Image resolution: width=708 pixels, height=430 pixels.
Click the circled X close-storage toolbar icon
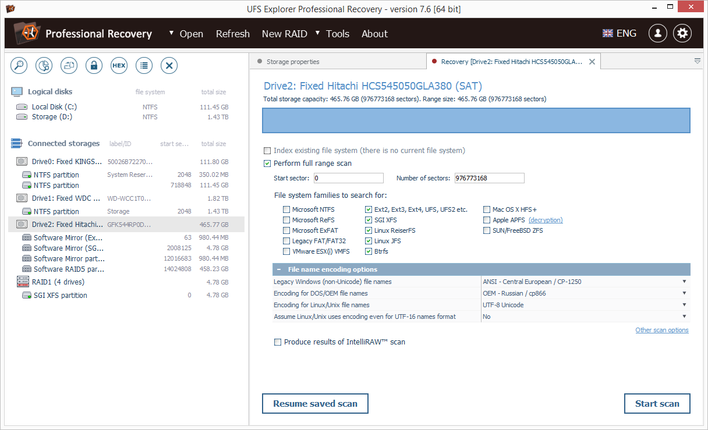tap(169, 66)
